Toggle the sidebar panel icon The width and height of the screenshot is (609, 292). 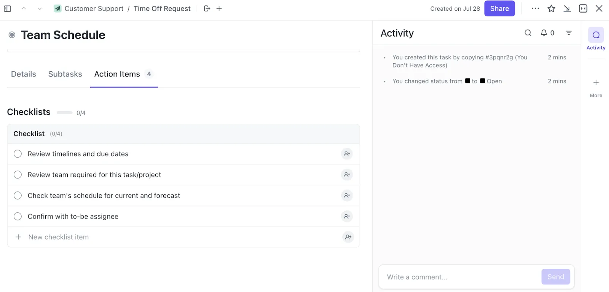tap(7, 8)
